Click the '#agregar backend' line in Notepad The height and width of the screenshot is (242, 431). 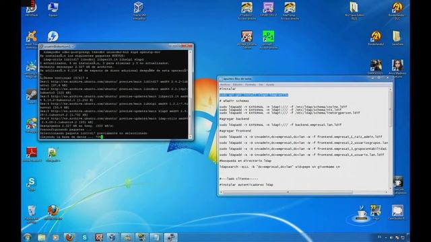234,119
